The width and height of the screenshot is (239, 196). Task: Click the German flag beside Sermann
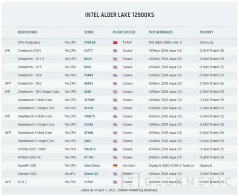[x=115, y=166]
